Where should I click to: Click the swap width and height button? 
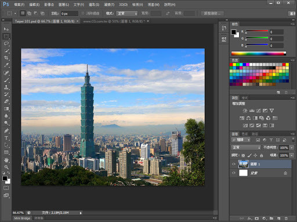tap(168, 13)
